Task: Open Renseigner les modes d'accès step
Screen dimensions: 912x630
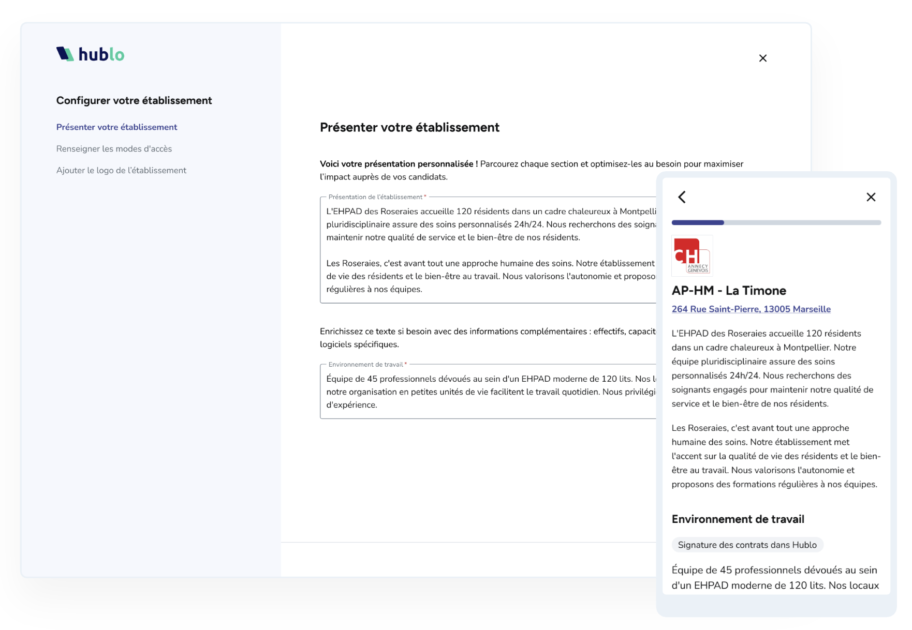Action: point(114,149)
